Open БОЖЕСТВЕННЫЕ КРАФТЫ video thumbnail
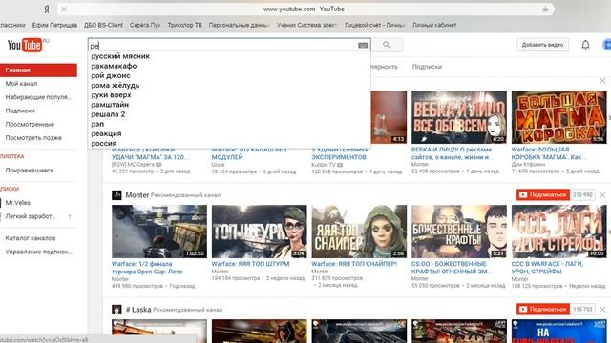 click(x=459, y=232)
